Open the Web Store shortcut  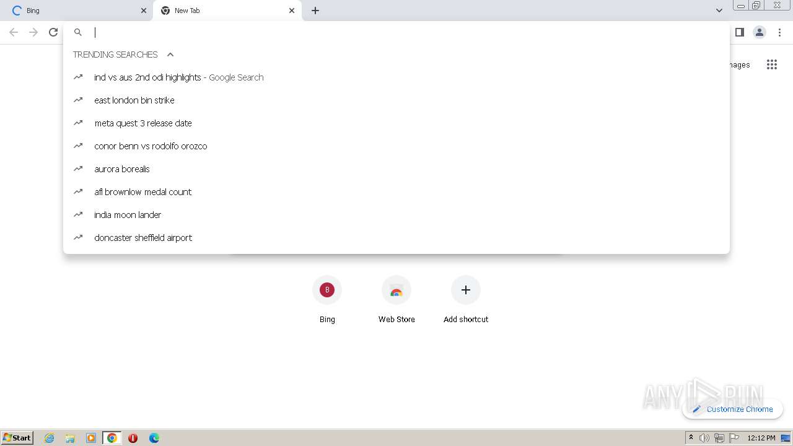pyautogui.click(x=396, y=300)
